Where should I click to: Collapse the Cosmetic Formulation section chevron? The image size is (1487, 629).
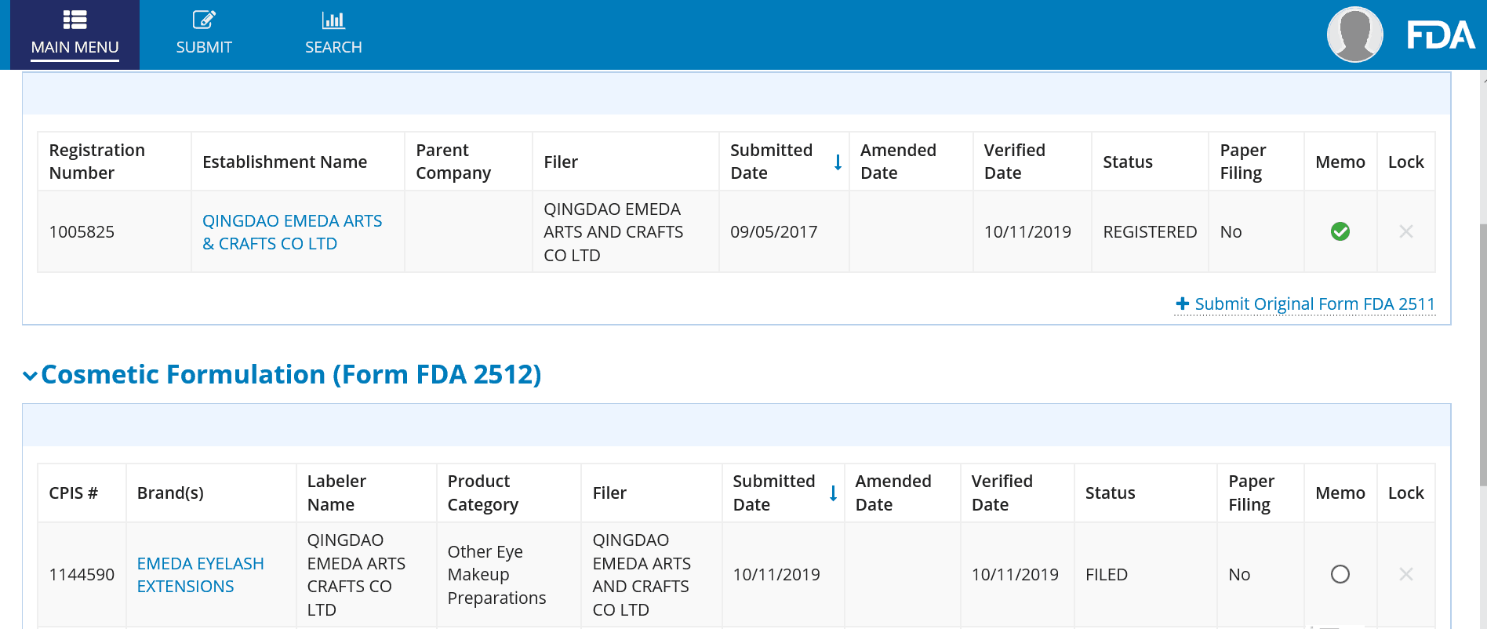[30, 376]
